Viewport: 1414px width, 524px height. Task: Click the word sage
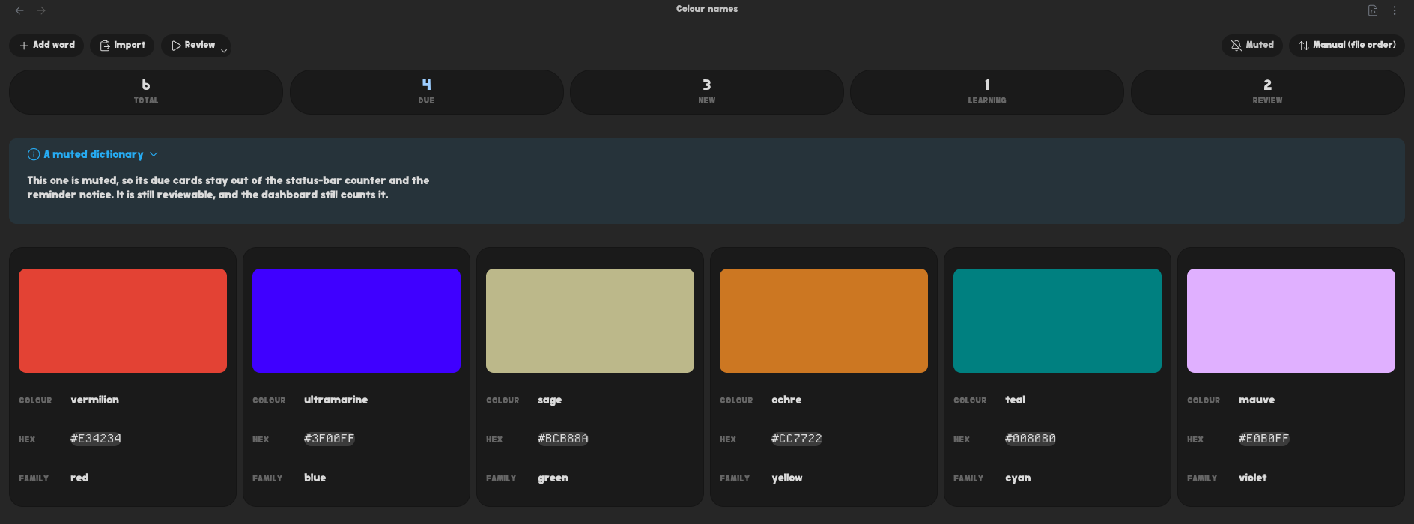point(550,400)
